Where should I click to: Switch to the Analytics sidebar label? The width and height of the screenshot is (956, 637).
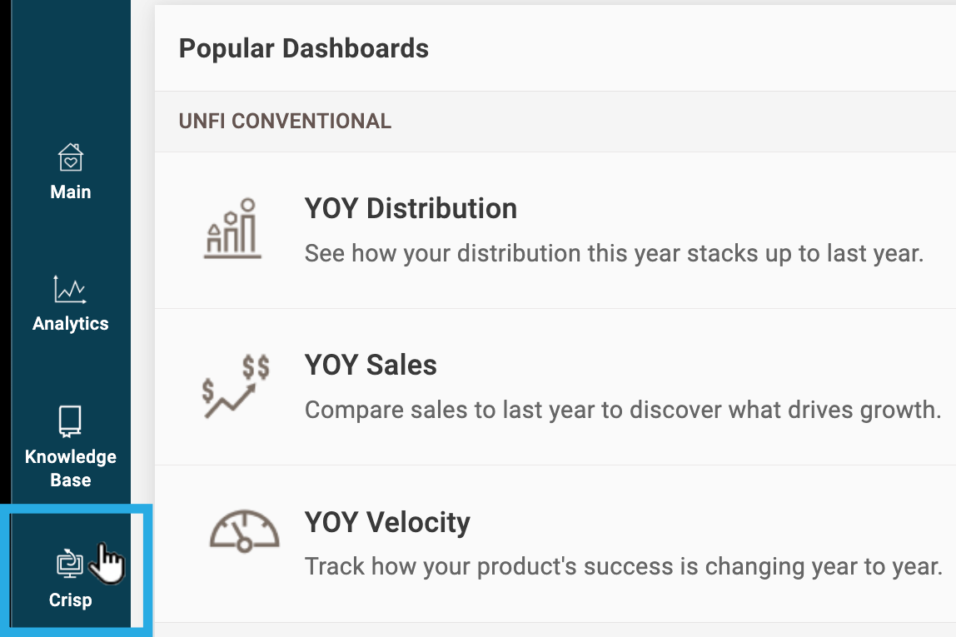coord(70,324)
